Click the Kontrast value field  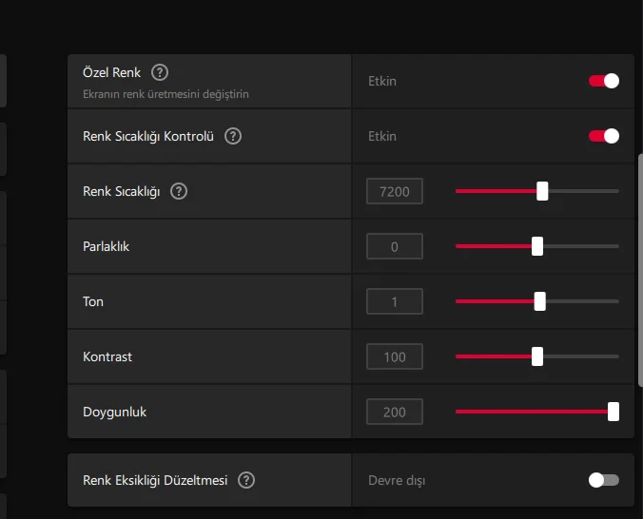(x=395, y=357)
